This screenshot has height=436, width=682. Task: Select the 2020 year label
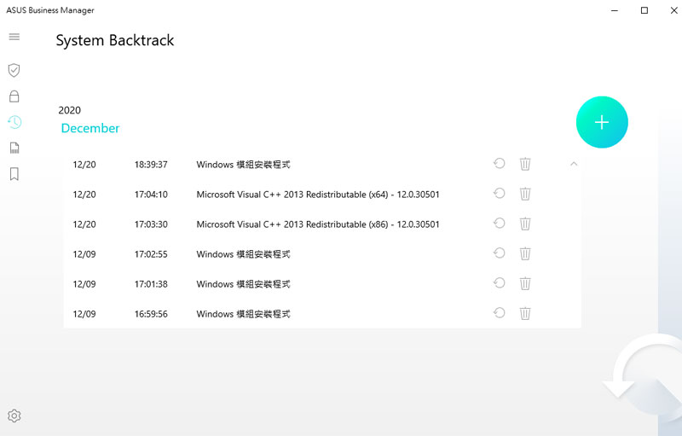(70, 110)
